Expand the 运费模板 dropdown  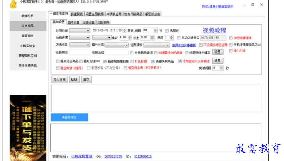point(157,45)
